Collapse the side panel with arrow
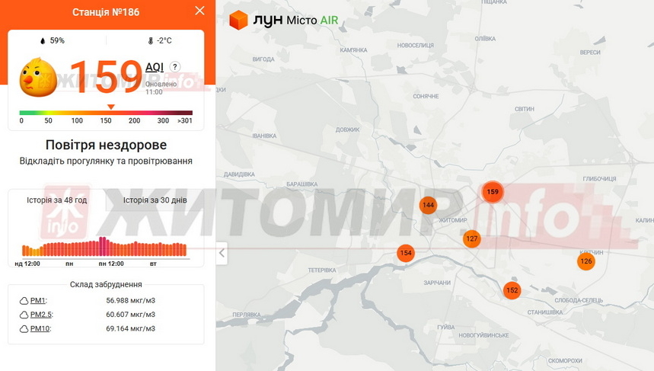Image resolution: width=654 pixels, height=371 pixels. 222,253
